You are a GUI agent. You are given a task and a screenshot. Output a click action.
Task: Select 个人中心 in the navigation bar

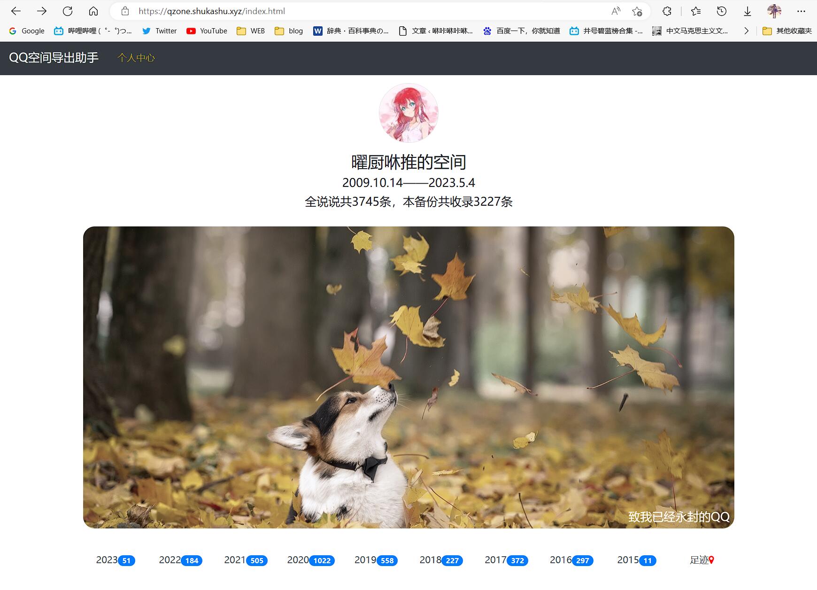136,58
